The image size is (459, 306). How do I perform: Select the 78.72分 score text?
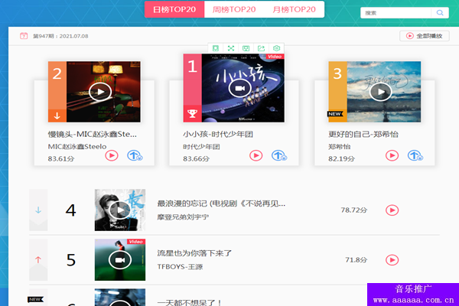click(x=354, y=210)
